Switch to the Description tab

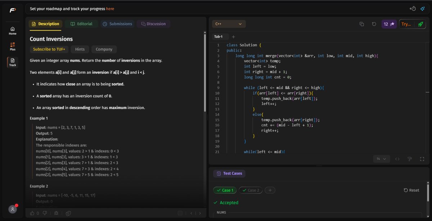[x=45, y=24]
